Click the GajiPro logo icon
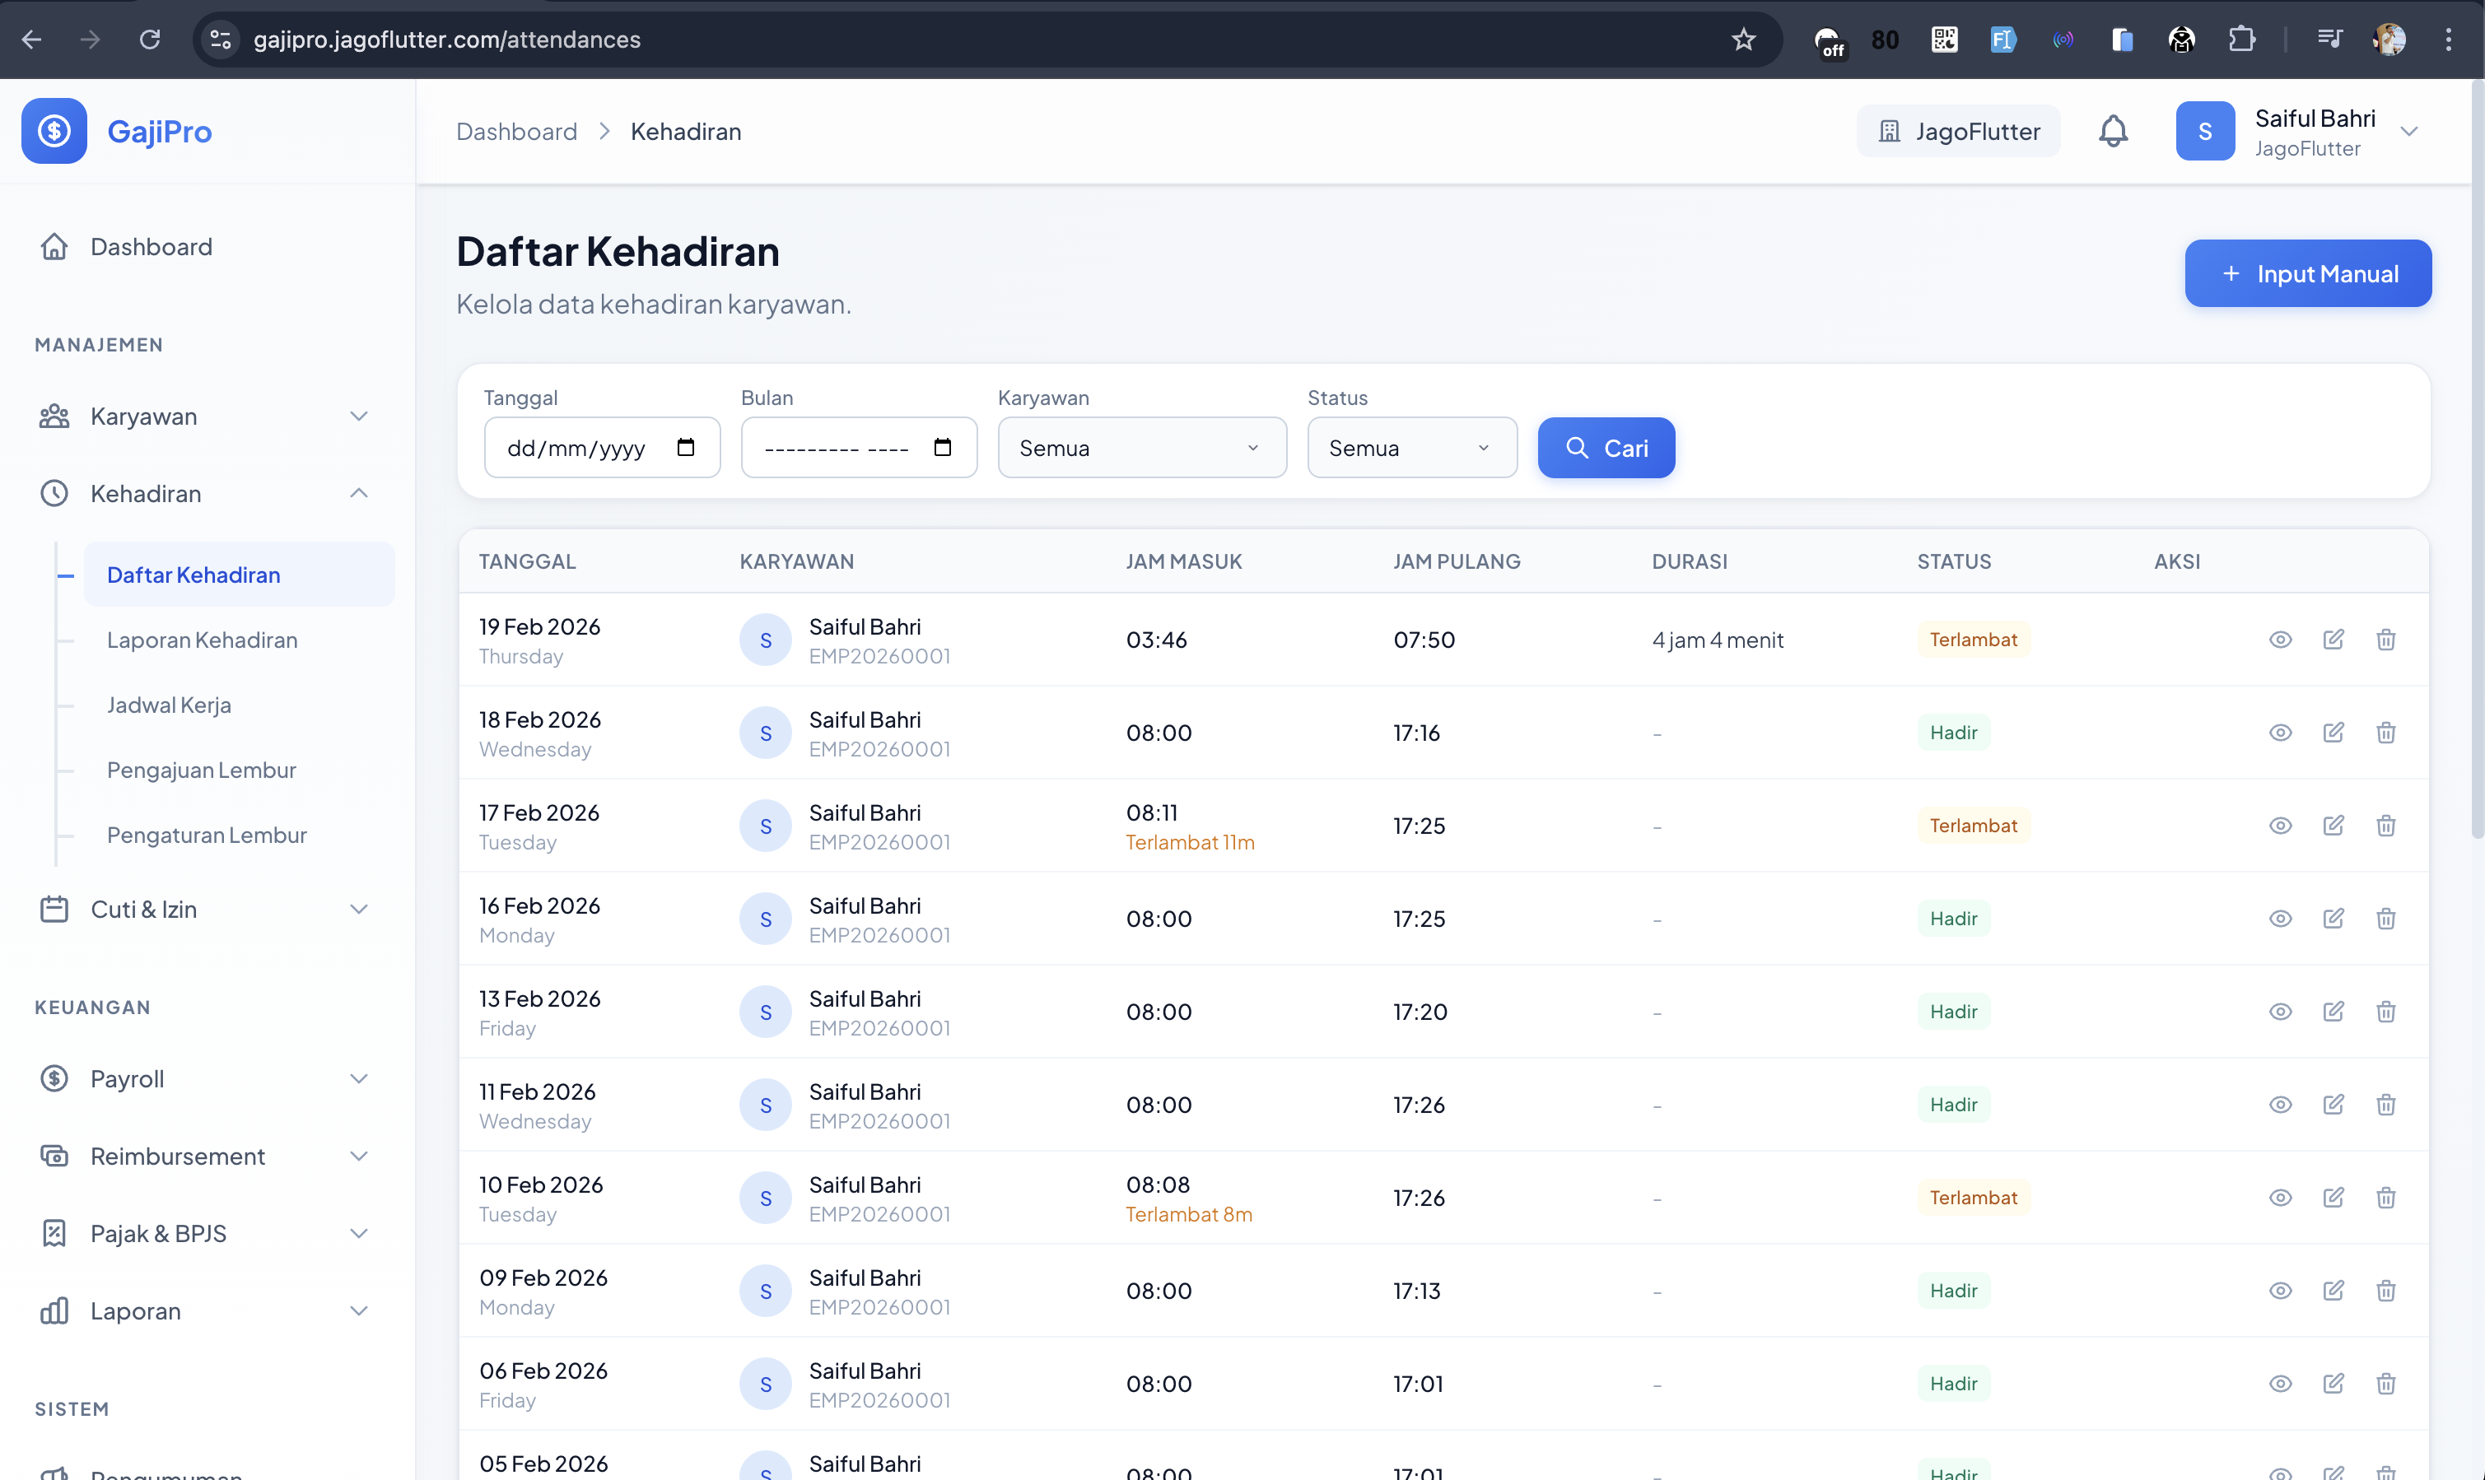Screen dimensions: 2485x1480 54,131
